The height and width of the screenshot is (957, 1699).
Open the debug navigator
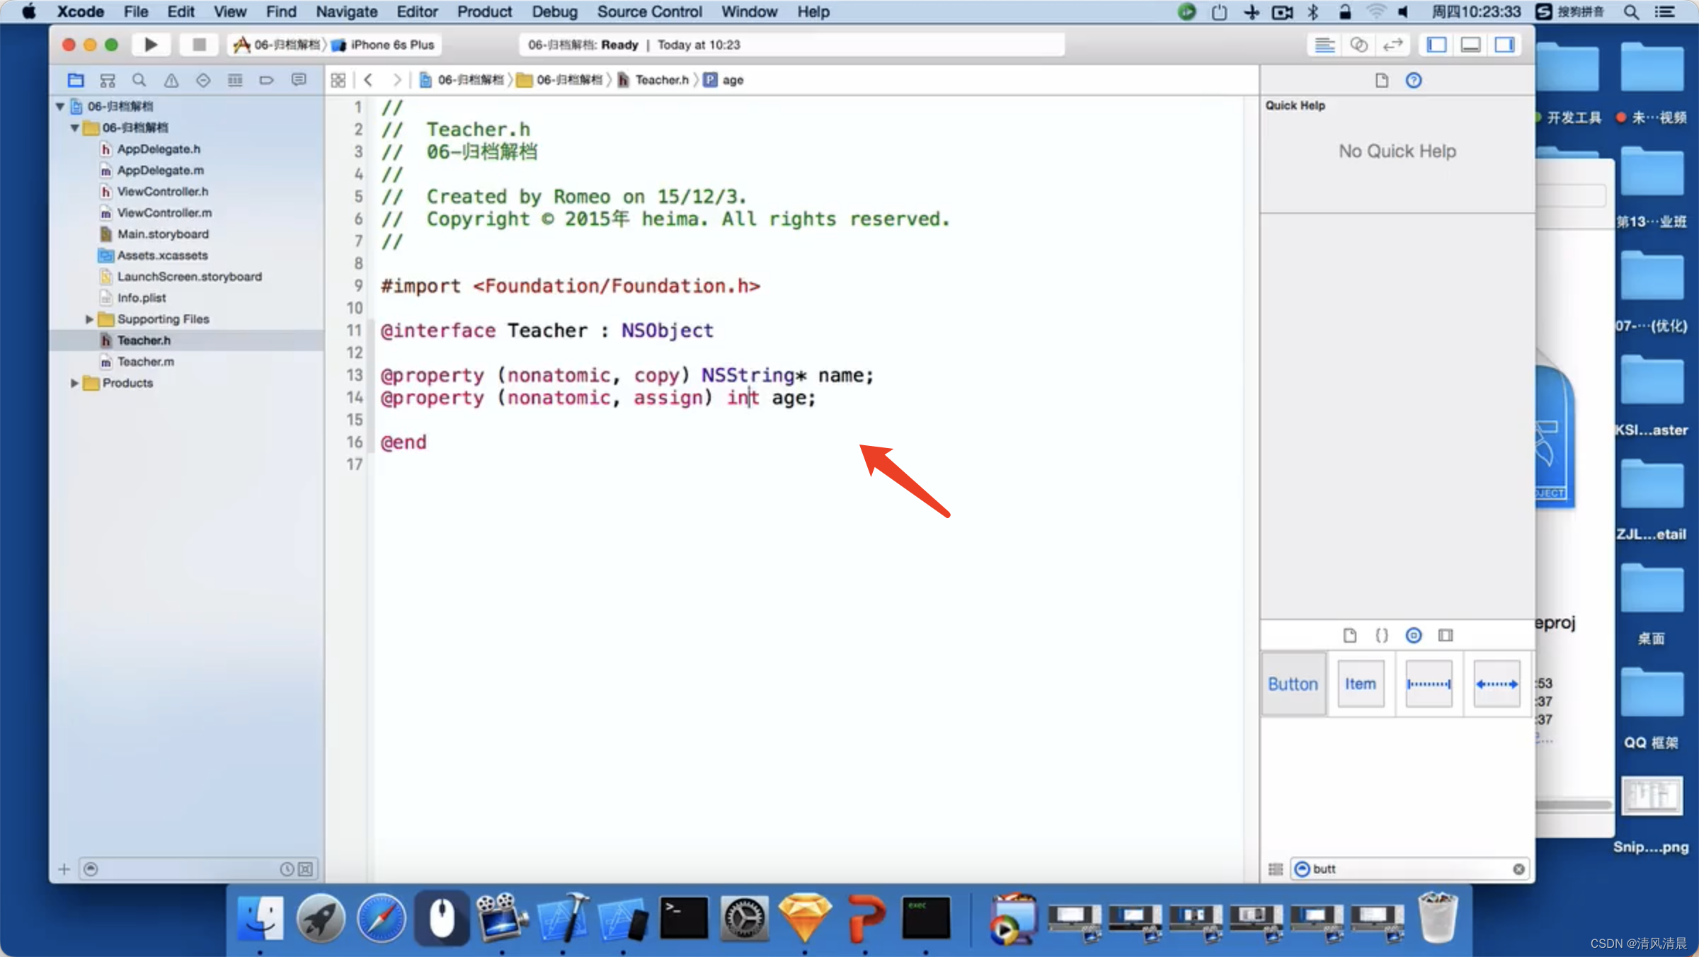pyautogui.click(x=235, y=80)
